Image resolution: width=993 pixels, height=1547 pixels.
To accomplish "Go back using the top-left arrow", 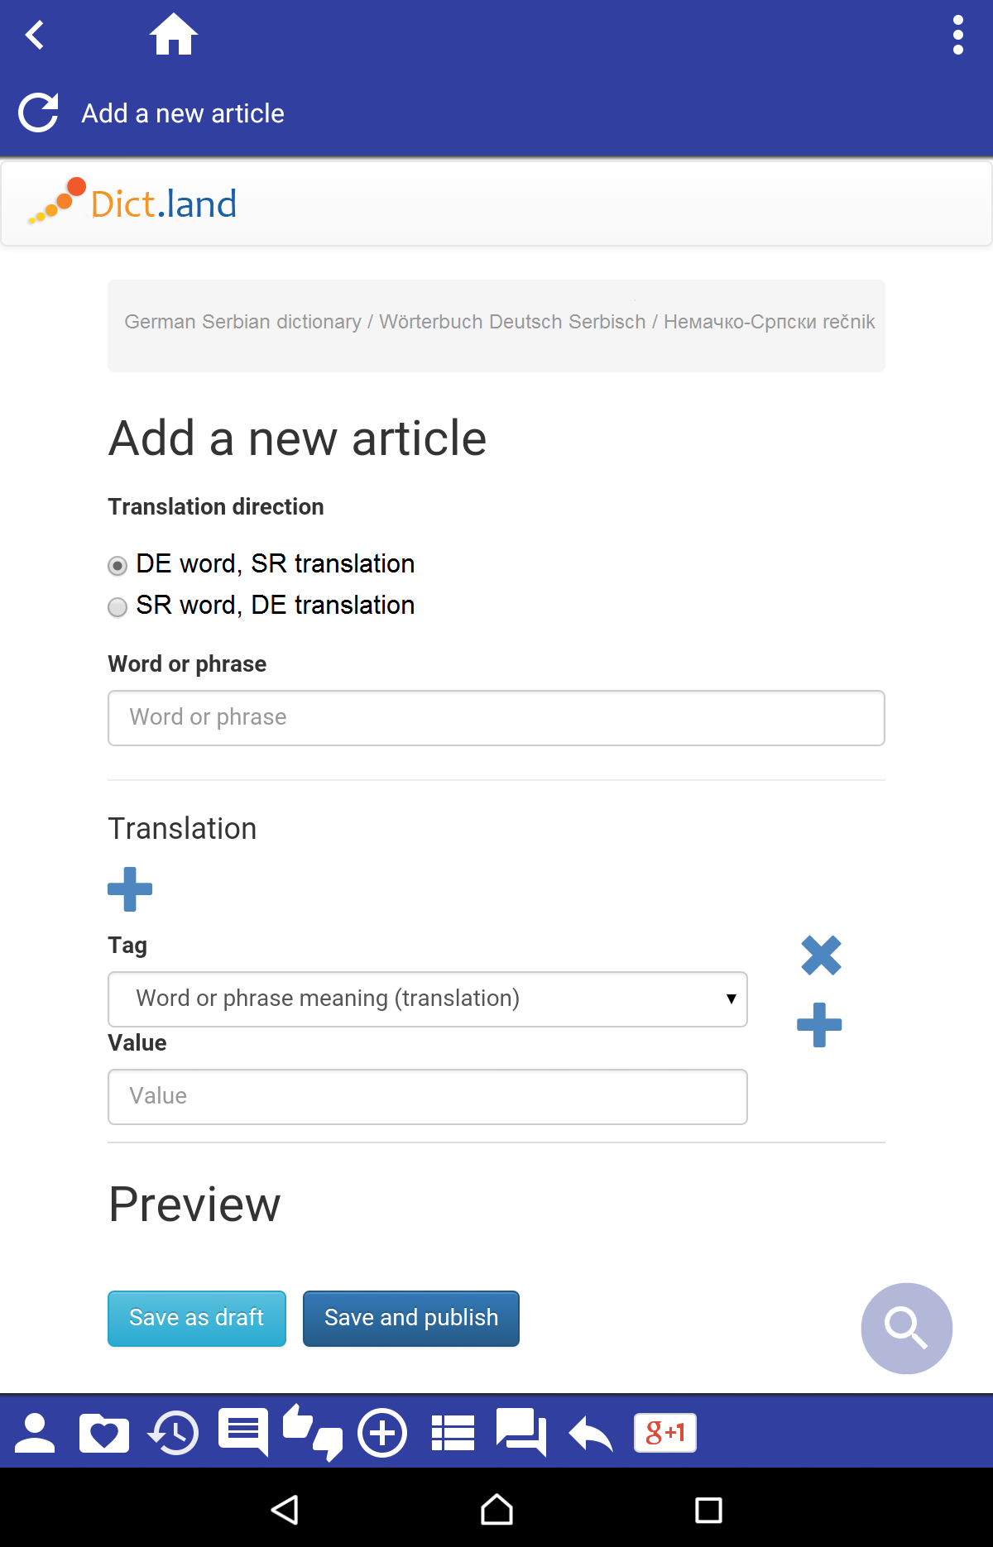I will [x=35, y=36].
